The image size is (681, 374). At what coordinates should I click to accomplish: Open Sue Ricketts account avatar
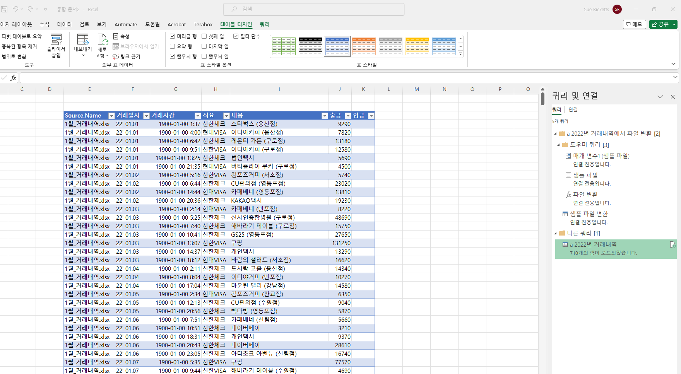(x=617, y=9)
